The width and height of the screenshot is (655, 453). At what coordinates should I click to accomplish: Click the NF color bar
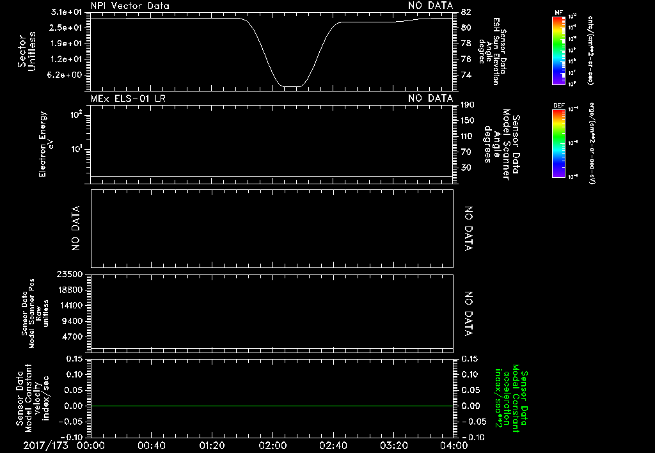coord(558,51)
